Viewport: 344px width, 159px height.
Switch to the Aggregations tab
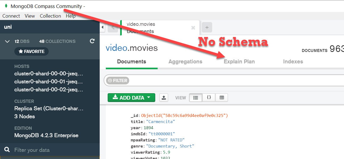point(185,62)
